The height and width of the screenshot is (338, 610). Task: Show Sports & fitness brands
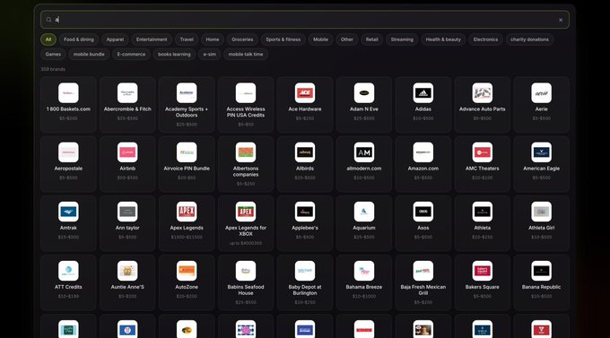click(x=283, y=39)
